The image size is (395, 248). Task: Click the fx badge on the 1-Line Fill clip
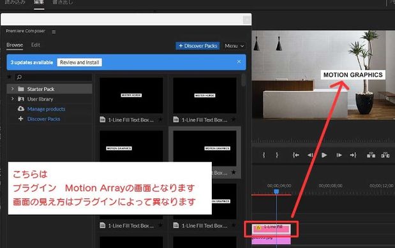[258, 228]
